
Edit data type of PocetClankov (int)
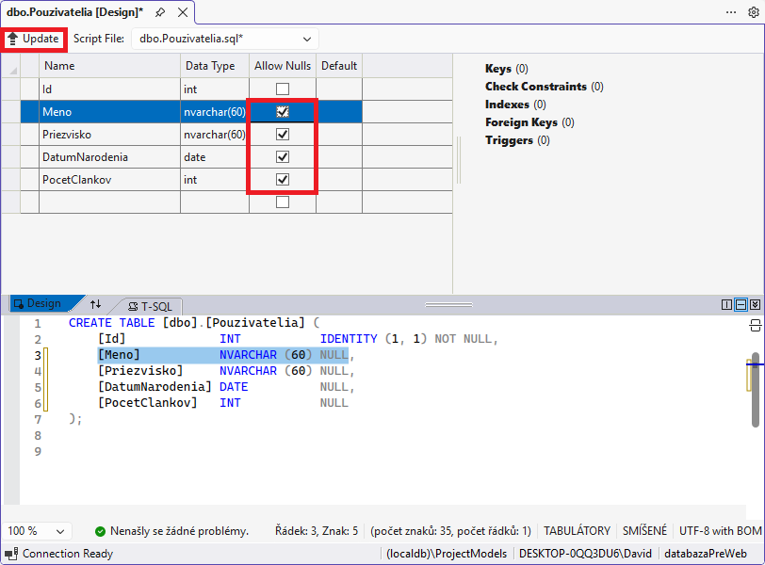tap(215, 180)
